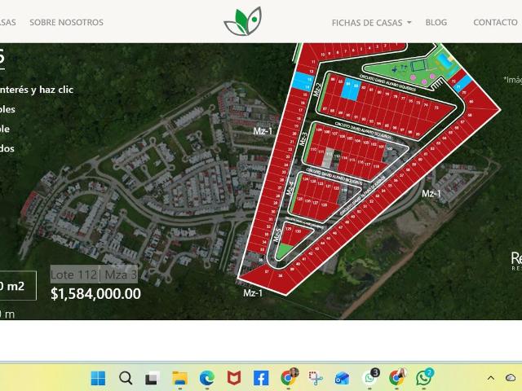Click red lot 73 in Mz-2

click(440, 111)
